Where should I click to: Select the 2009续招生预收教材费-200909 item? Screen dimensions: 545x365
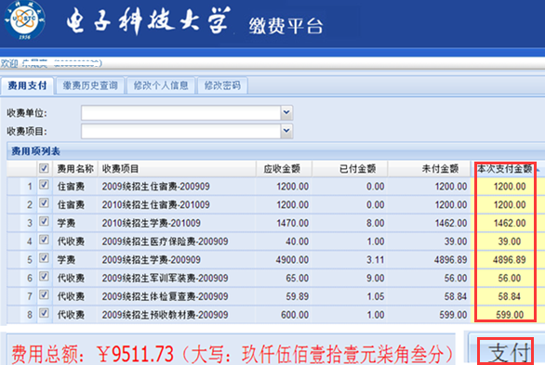[166, 316]
